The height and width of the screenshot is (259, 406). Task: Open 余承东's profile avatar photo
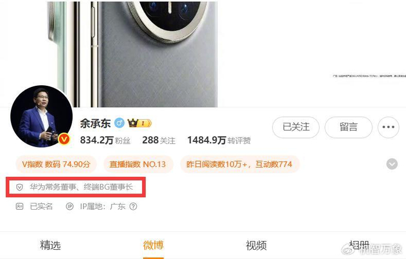41,116
